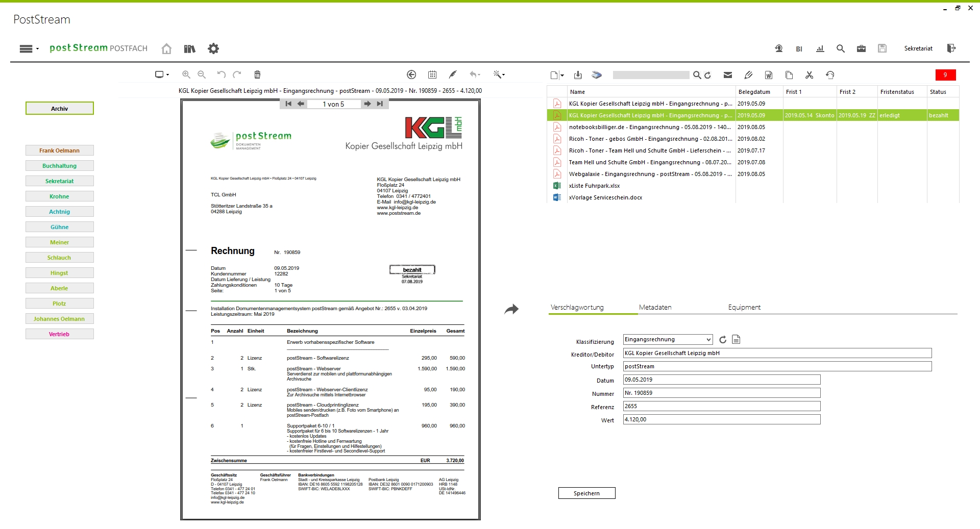Click the bar chart statistics icon

coord(820,48)
